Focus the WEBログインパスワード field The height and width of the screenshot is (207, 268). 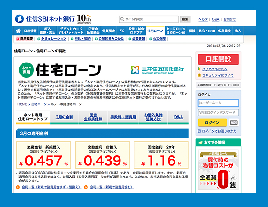coord(218,113)
